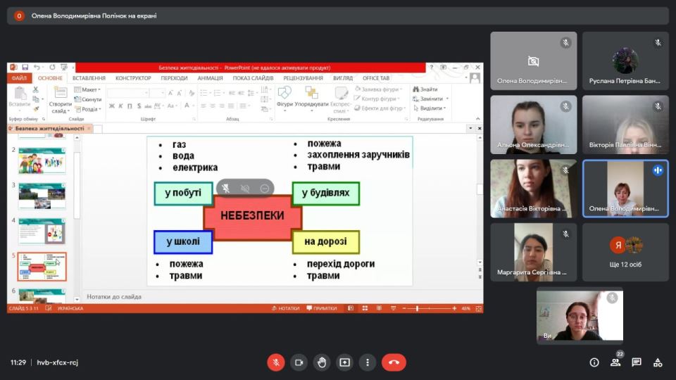
Task: Click the Упорядкувати arrange icon
Action: pos(311,93)
